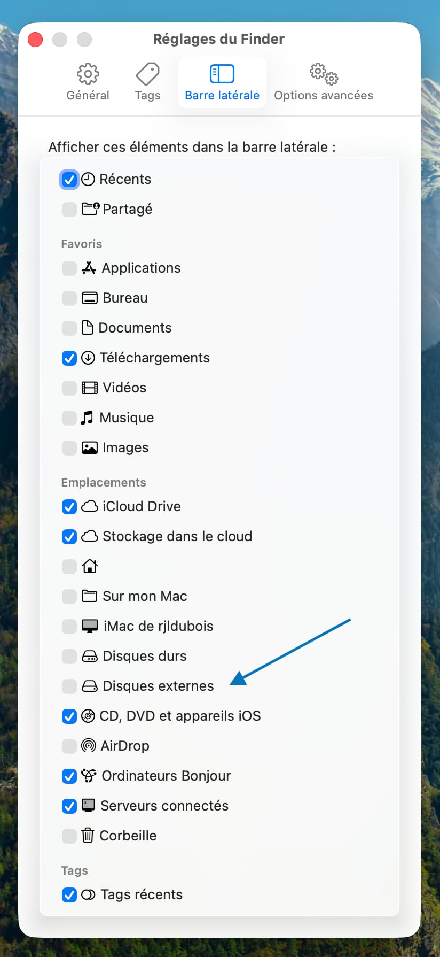Uncheck the Ordinateurs Bonjour checkbox
The height and width of the screenshot is (957, 440).
[69, 776]
